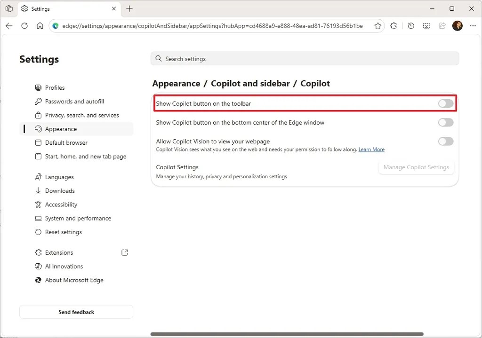The image size is (482, 338).
Task: Reload the page with the refresh icon
Action: pyautogui.click(x=24, y=26)
